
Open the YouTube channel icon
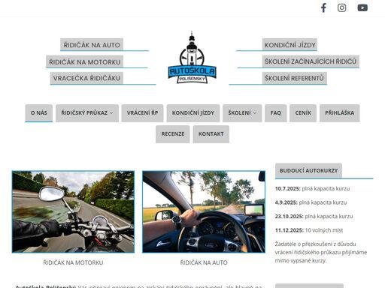coord(362,7)
